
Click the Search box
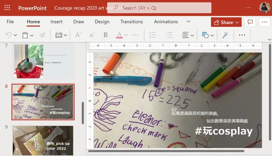159,8
